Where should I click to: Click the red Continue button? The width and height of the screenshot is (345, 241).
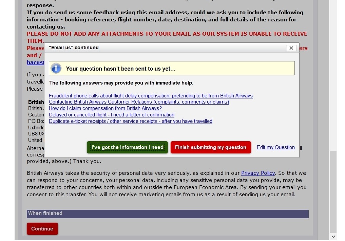[42, 229]
